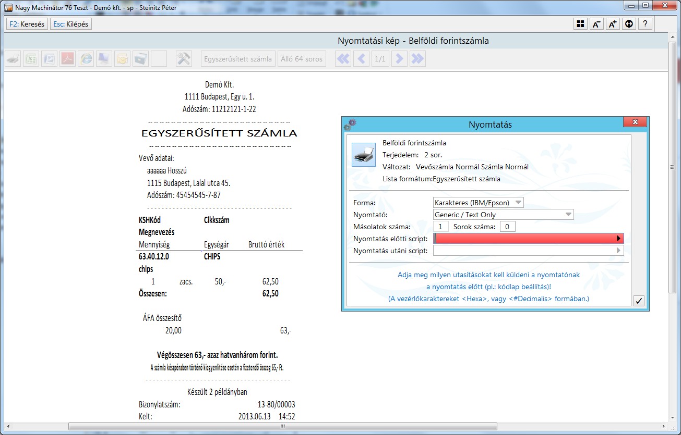
Task: Select the Egyszerűsített számla format button
Action: pos(238,59)
